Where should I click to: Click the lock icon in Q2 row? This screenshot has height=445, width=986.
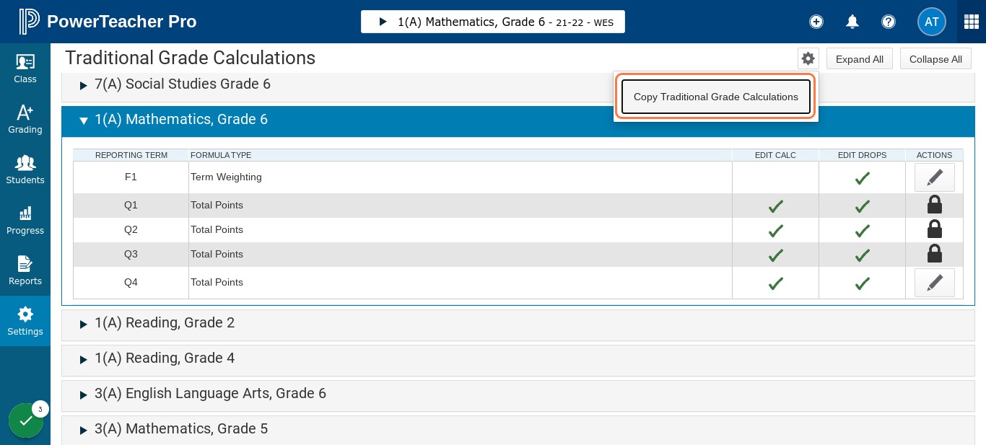pyautogui.click(x=934, y=229)
